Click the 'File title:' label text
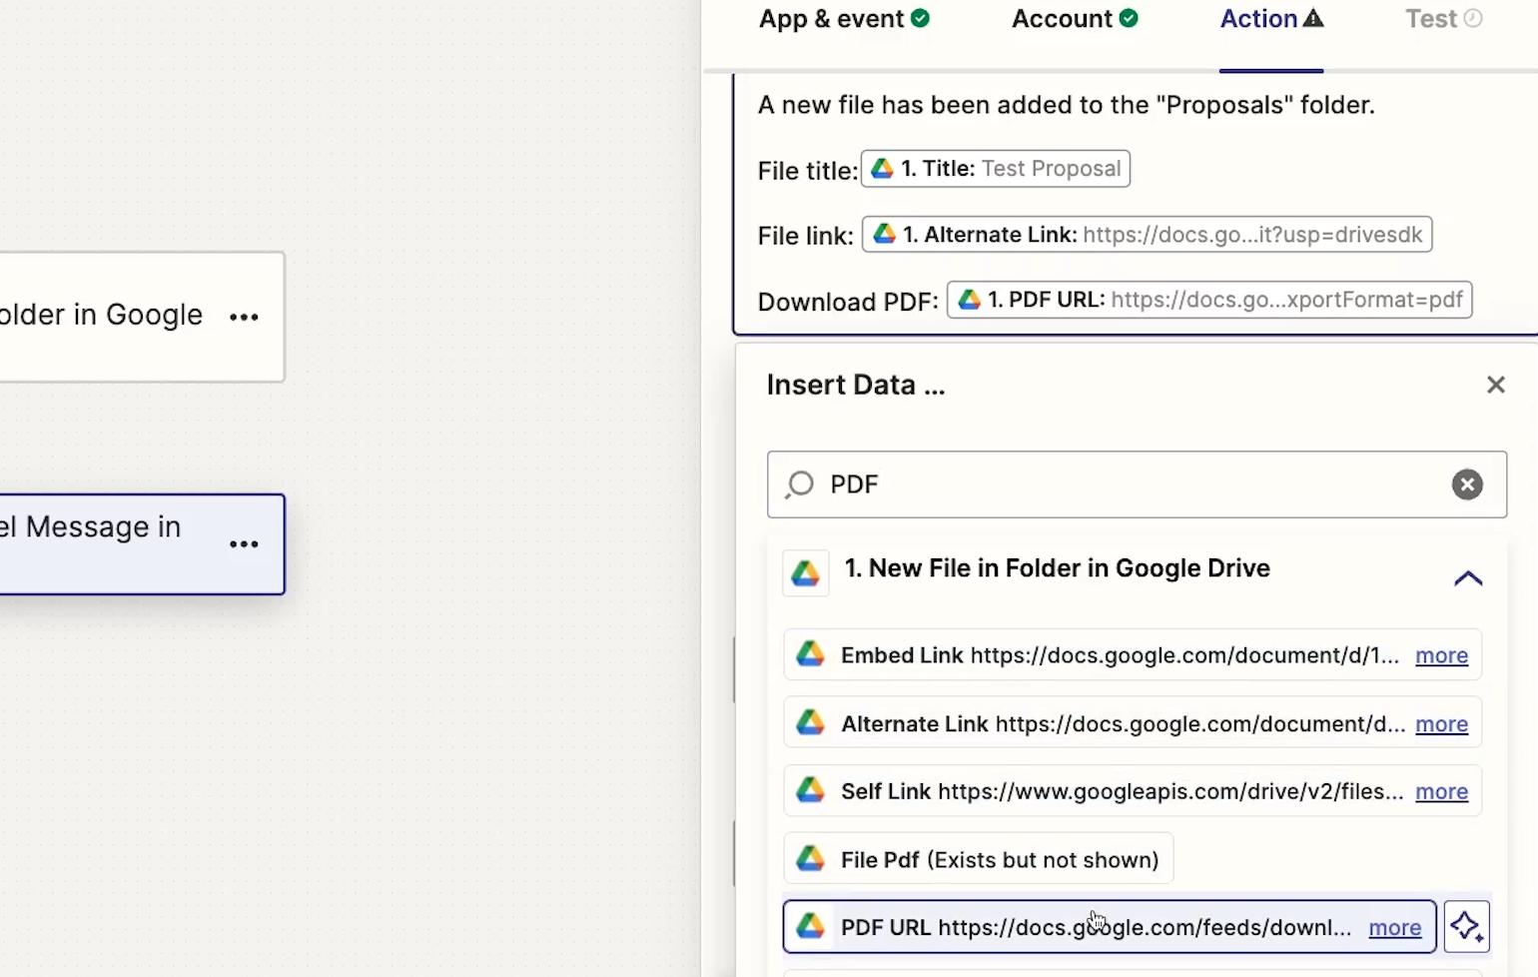Image resolution: width=1538 pixels, height=977 pixels. 807,171
